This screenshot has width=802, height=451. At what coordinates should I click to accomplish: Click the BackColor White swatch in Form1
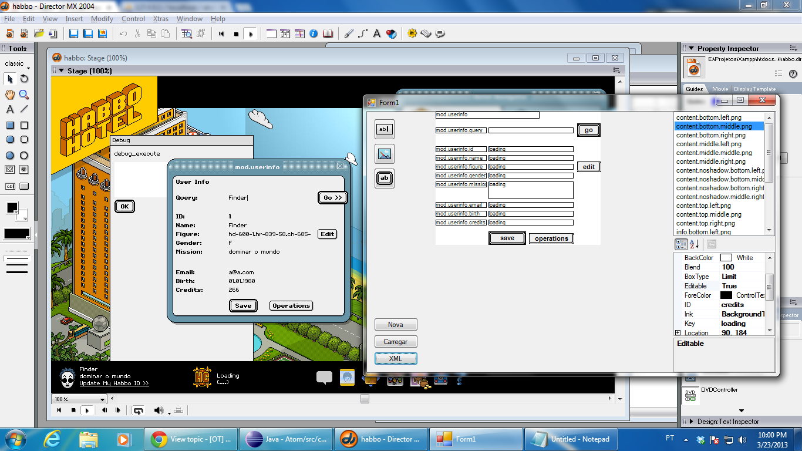(x=726, y=258)
